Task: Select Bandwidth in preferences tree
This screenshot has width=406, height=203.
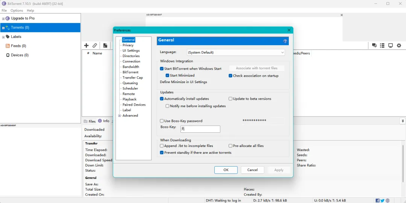Action: pos(131,67)
